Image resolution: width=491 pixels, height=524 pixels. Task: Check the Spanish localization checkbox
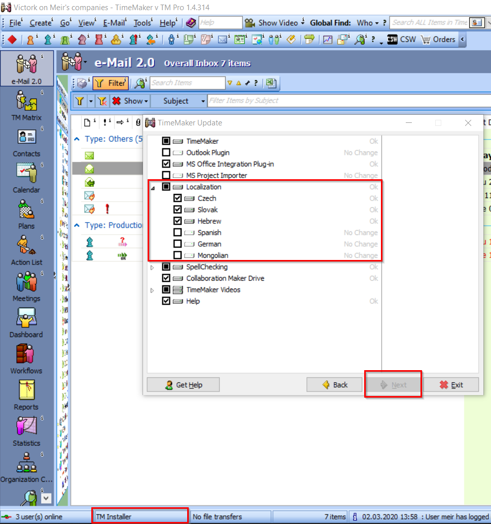178,232
